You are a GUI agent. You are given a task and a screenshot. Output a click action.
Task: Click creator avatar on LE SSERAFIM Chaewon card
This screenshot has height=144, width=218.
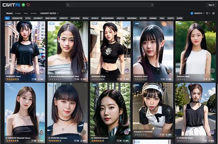(84, 133)
